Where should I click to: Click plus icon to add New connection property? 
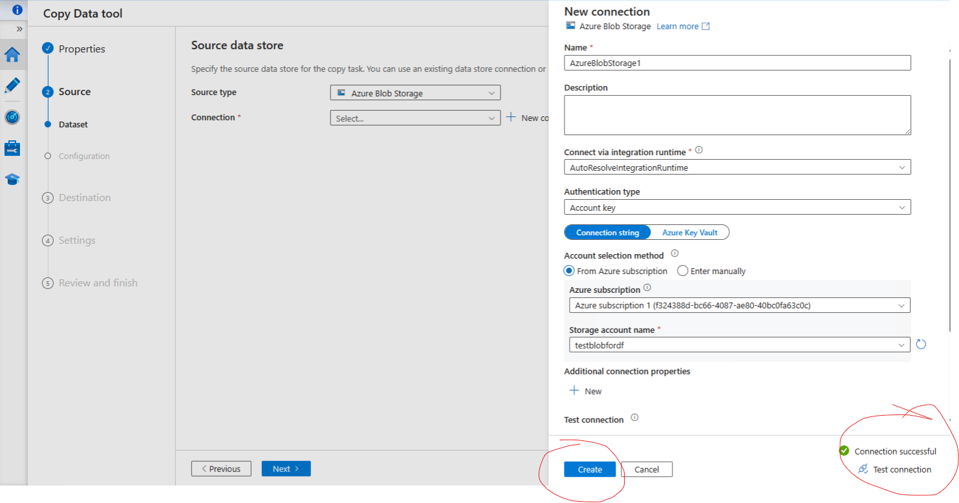click(574, 391)
